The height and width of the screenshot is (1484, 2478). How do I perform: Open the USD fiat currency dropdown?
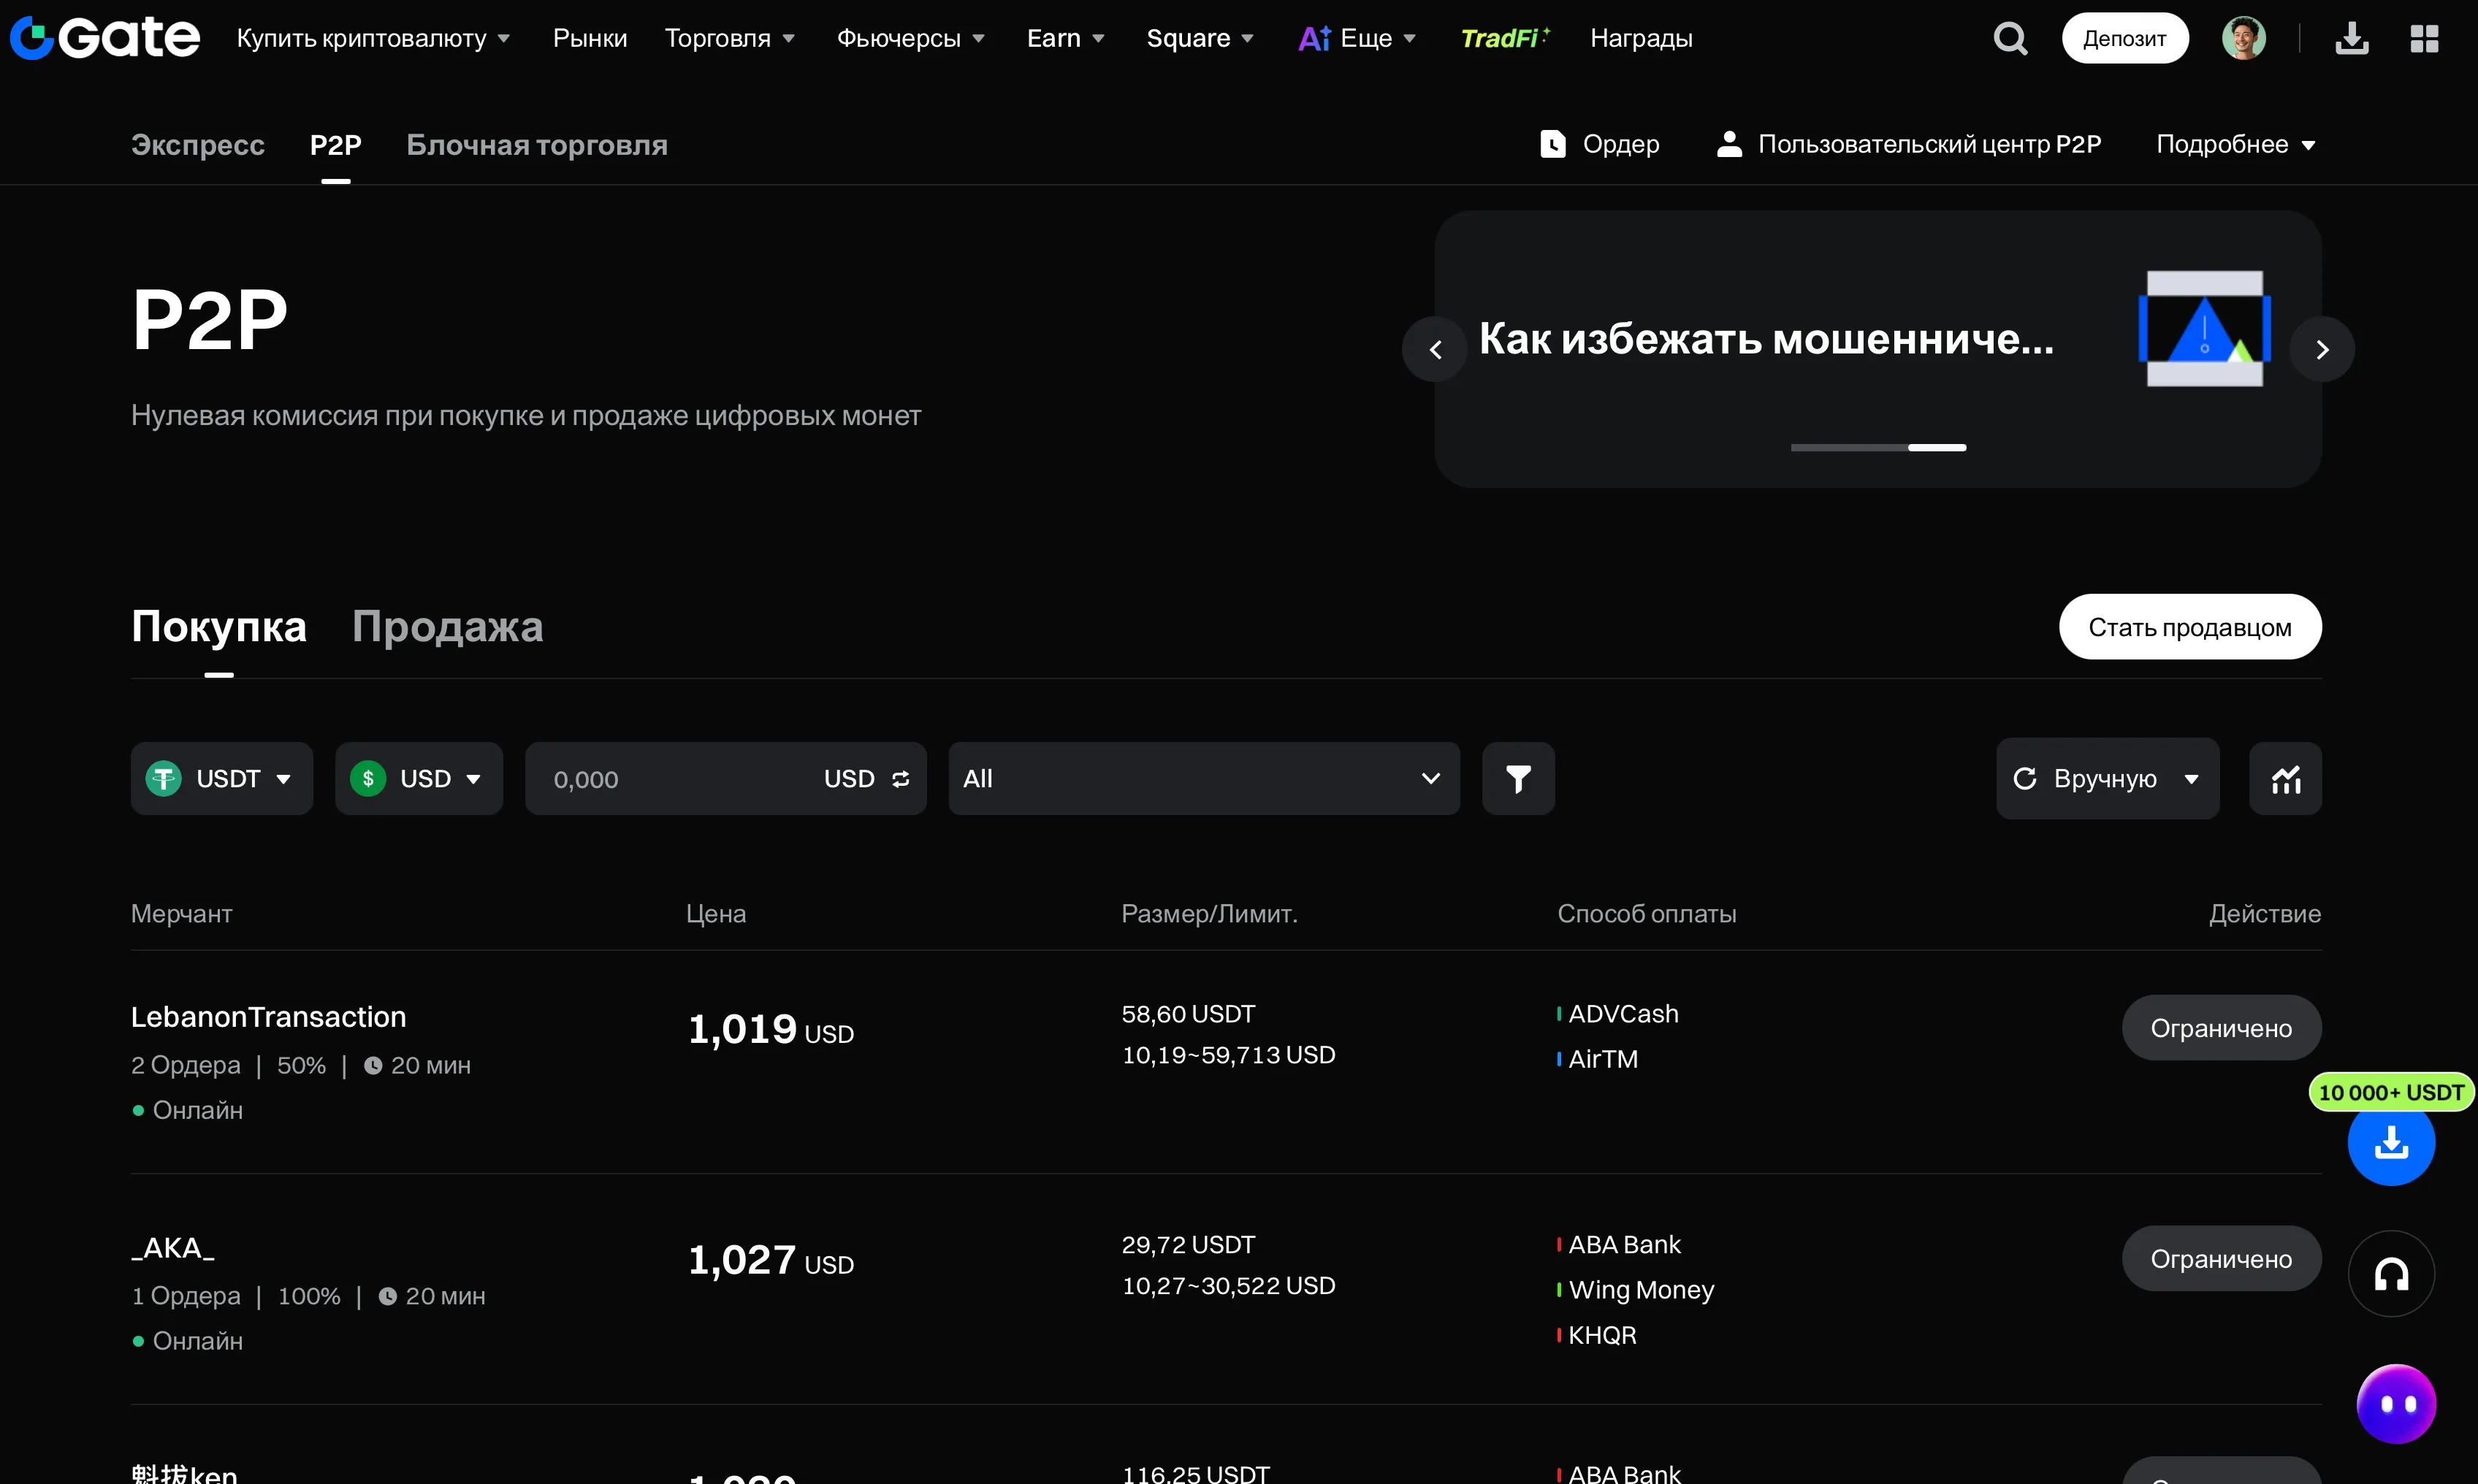(419, 778)
